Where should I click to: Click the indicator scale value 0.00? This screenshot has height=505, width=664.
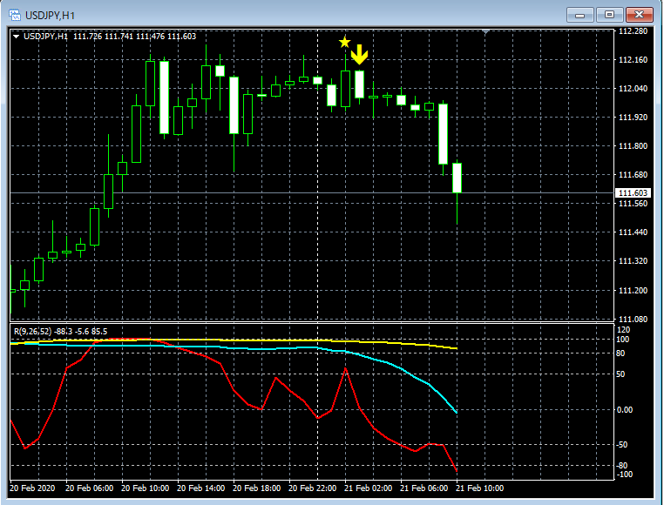625,410
